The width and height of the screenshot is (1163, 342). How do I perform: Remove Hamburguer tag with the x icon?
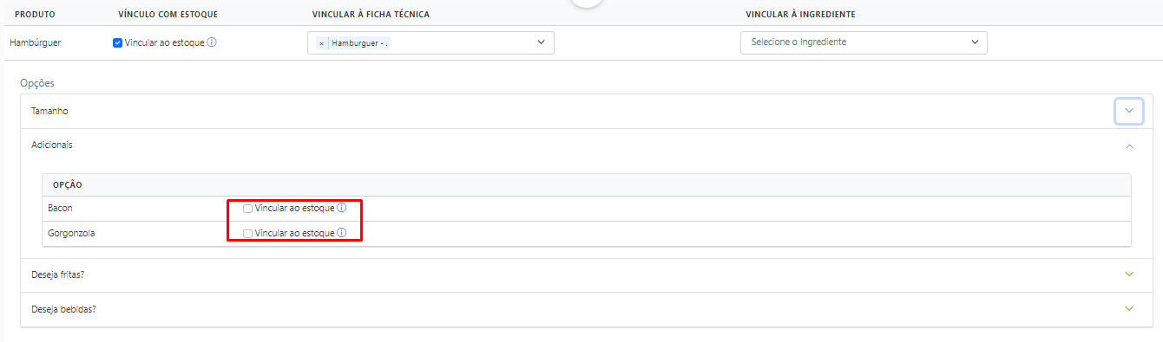pyautogui.click(x=321, y=42)
